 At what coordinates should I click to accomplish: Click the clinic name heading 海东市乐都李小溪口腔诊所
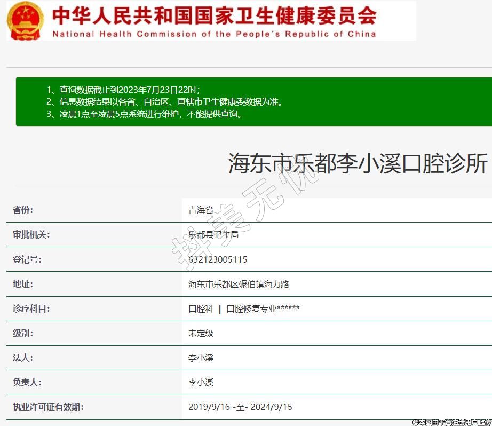point(358,164)
